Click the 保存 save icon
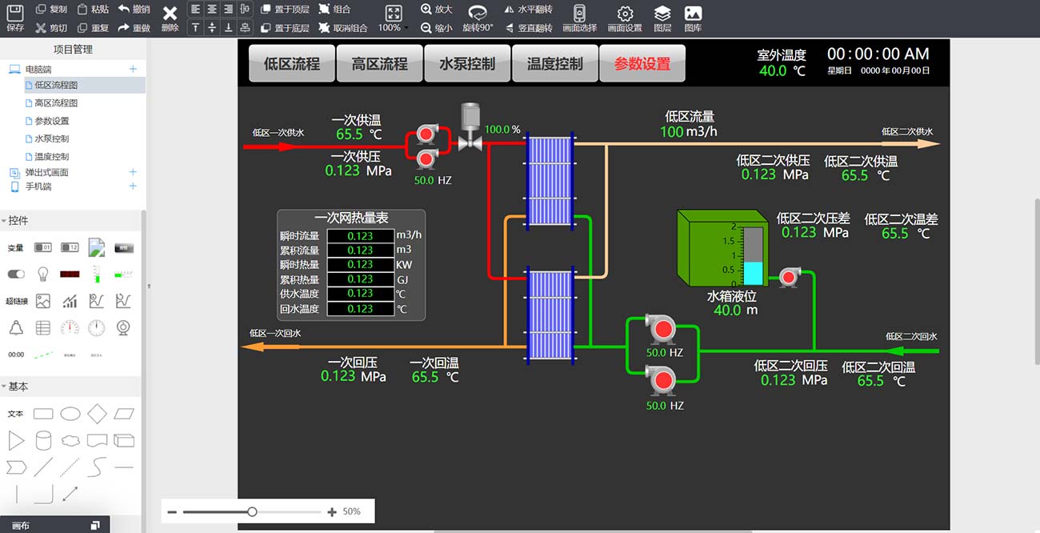 (x=15, y=12)
